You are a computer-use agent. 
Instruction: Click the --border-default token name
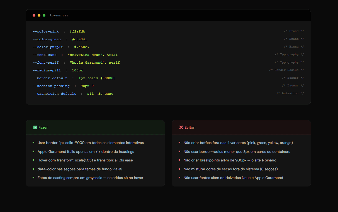coord(50,78)
